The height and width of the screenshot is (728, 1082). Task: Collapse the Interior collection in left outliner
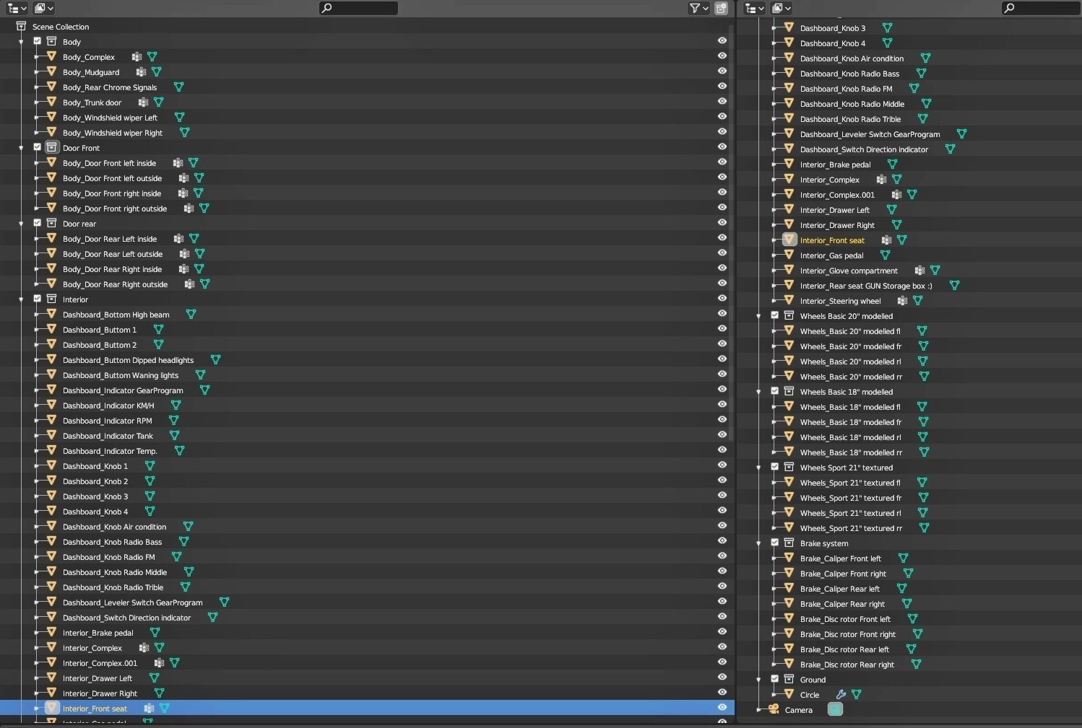(x=21, y=299)
